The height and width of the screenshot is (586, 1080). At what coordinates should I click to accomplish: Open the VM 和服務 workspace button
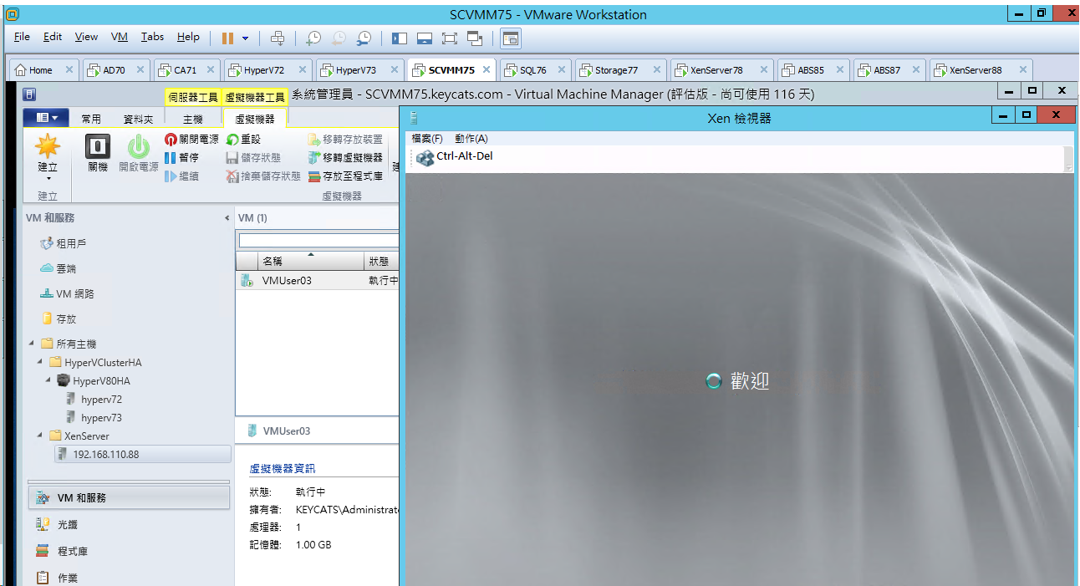(129, 497)
